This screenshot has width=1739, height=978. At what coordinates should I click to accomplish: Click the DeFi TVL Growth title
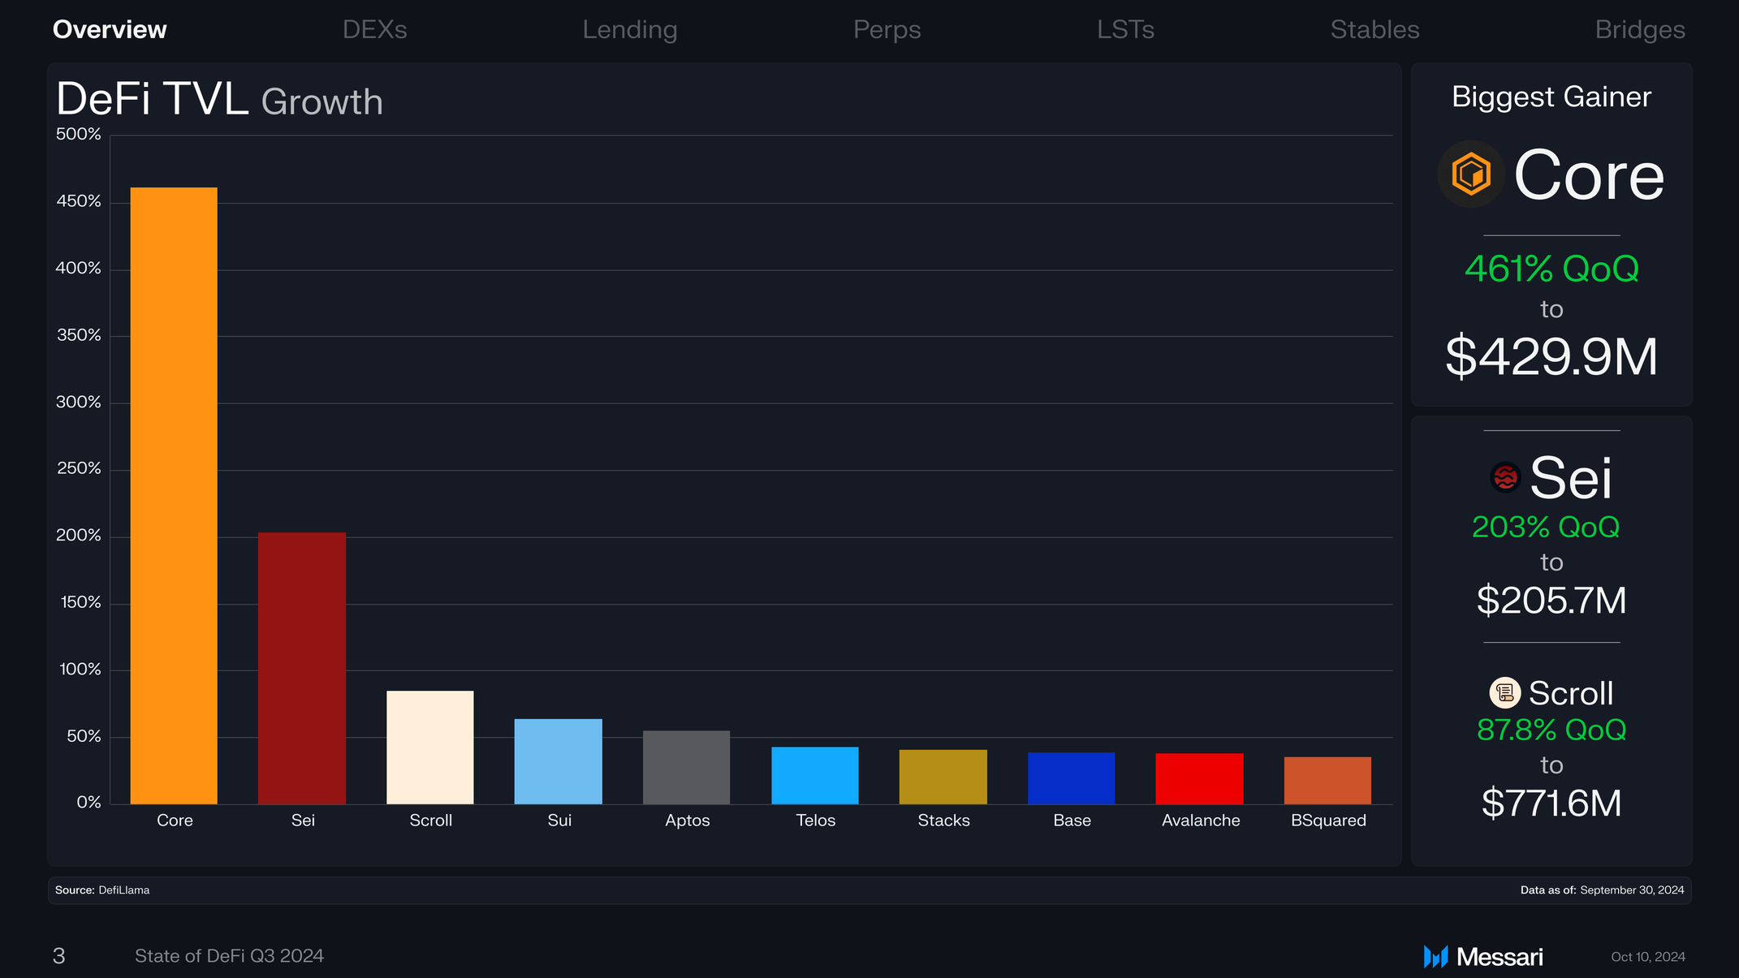pyautogui.click(x=219, y=99)
